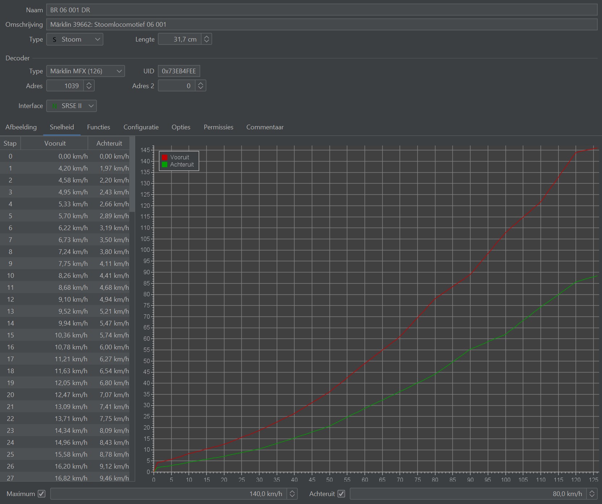Select forward cell 7,24 km/h at step 8
The image size is (602, 504).
(55, 252)
